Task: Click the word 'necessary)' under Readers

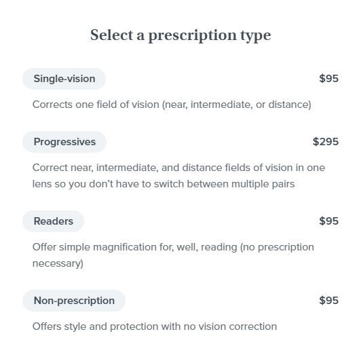Action: (58, 263)
